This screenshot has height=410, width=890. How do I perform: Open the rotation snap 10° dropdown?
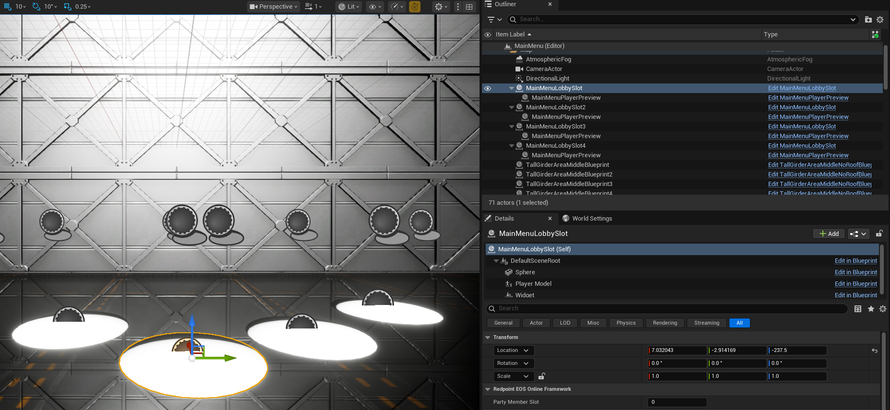coord(50,7)
